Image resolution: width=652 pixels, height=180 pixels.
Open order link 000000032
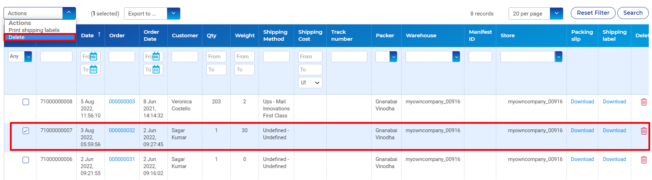(x=122, y=130)
